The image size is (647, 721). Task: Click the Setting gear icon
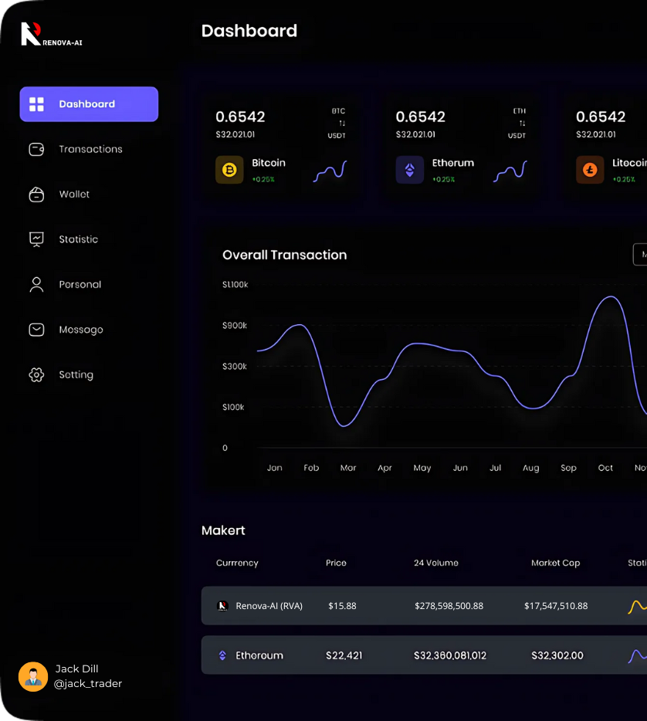[36, 375]
